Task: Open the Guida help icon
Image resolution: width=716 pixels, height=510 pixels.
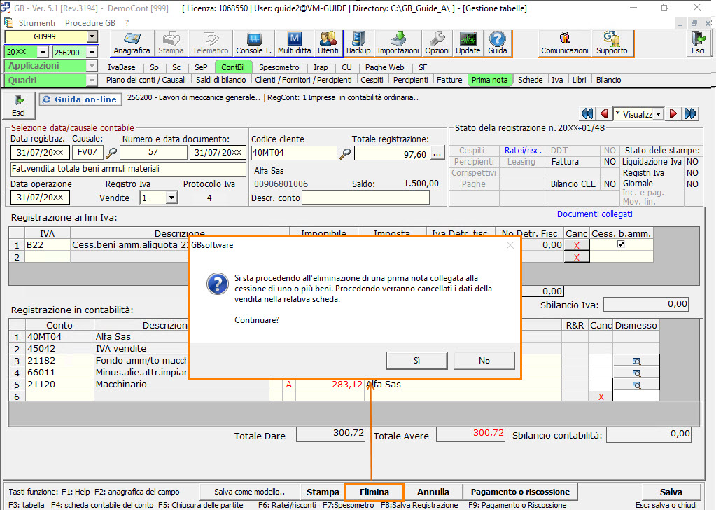Action: [x=497, y=43]
